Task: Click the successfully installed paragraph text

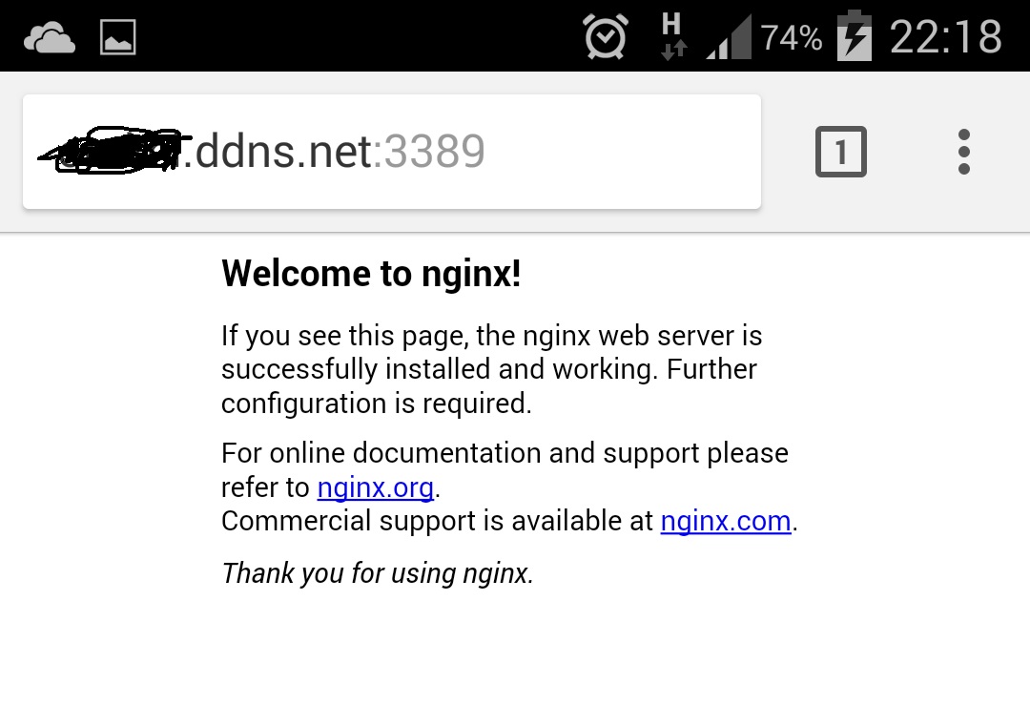Action: coord(491,369)
